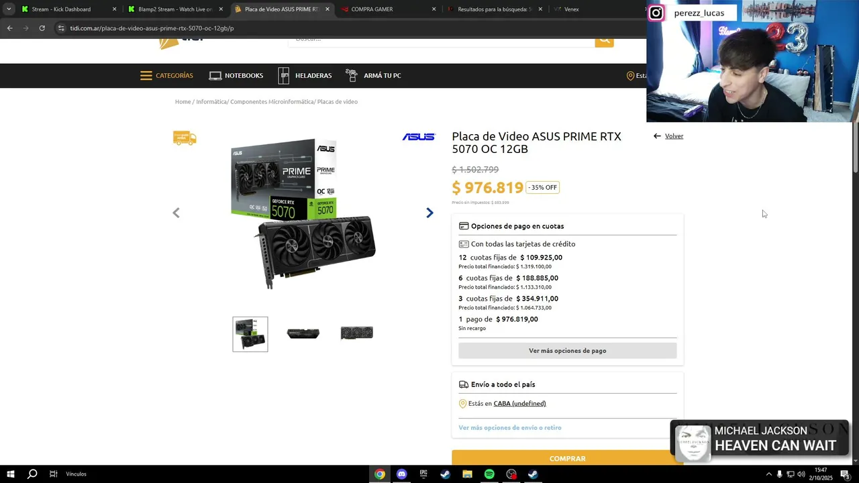Click the Volver link
Viewport: 859px width, 483px height.
(674, 136)
